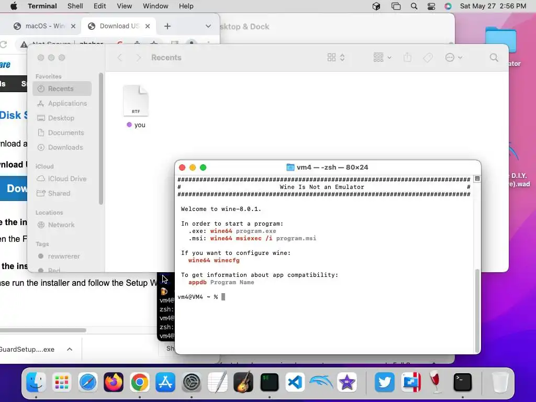
Task: Open the Edit menu
Action: tap(100, 6)
